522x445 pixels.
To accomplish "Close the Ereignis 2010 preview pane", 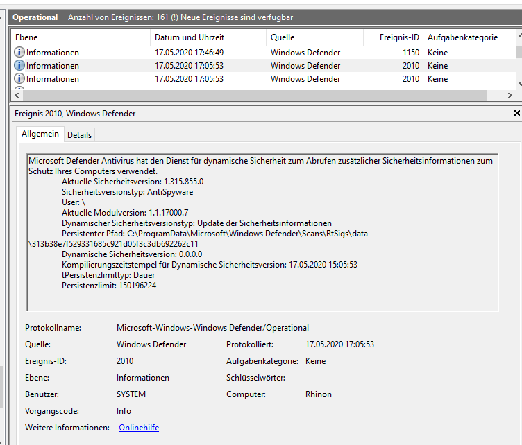I will click(x=516, y=113).
